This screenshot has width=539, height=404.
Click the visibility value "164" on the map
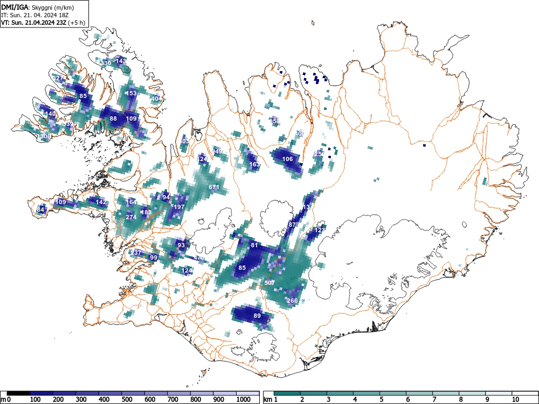(132, 202)
